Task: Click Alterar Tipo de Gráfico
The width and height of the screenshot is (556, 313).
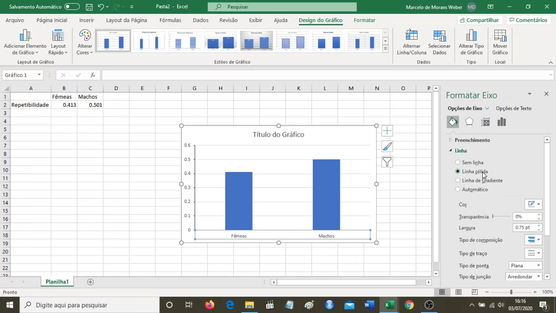Action: coord(471,43)
